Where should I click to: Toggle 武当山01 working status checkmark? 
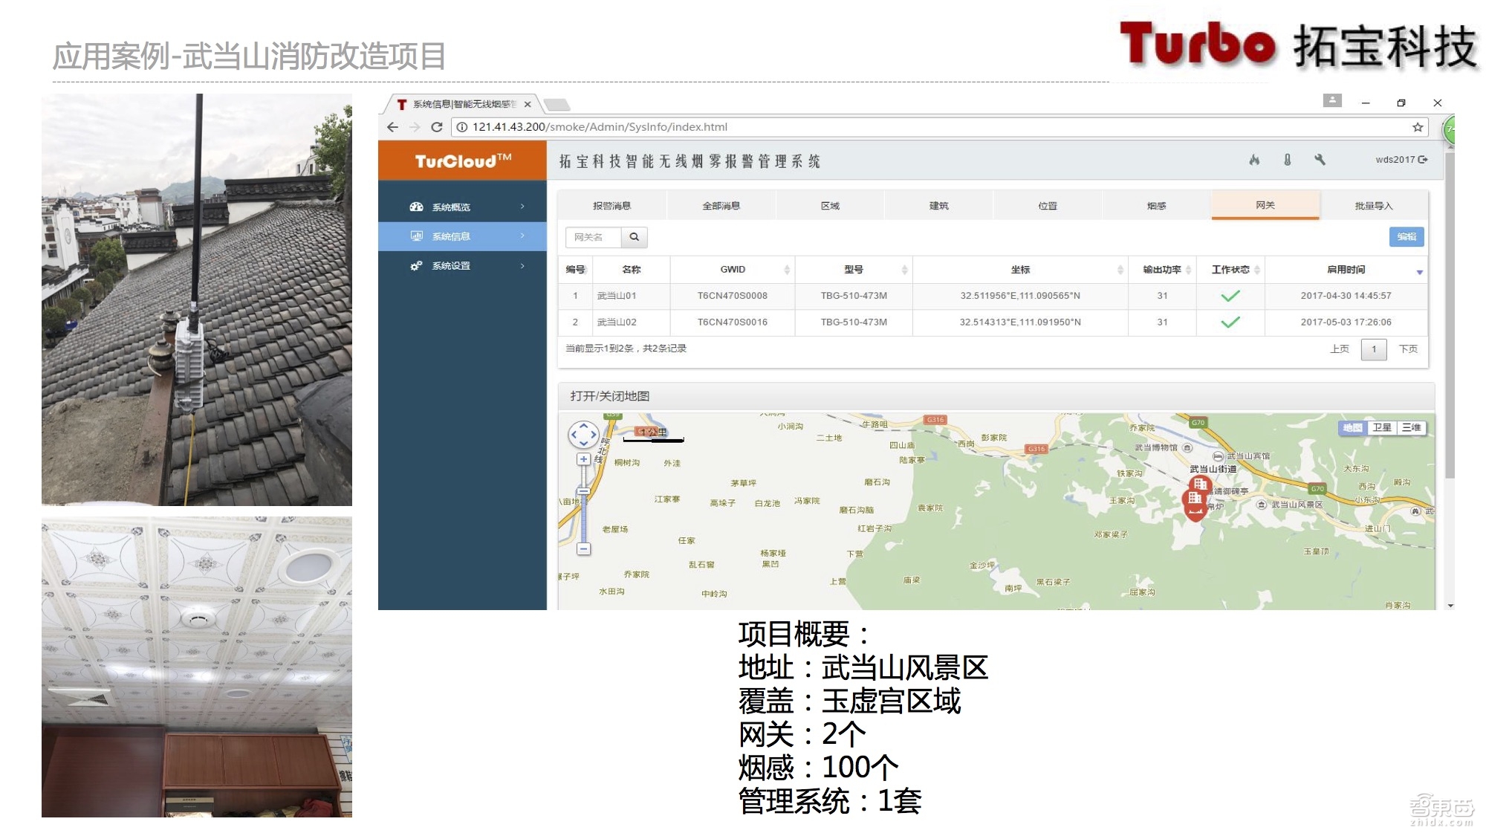1231,296
